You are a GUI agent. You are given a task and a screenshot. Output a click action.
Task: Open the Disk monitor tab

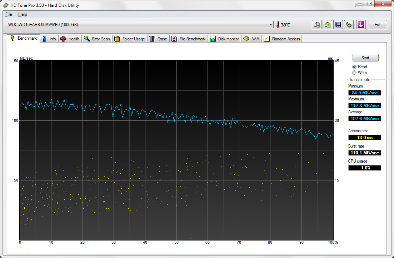[x=225, y=39]
